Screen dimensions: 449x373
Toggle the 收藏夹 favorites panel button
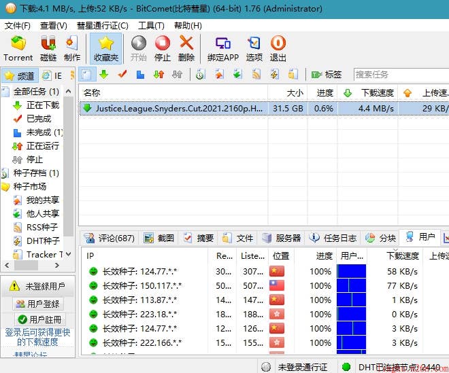tap(105, 48)
